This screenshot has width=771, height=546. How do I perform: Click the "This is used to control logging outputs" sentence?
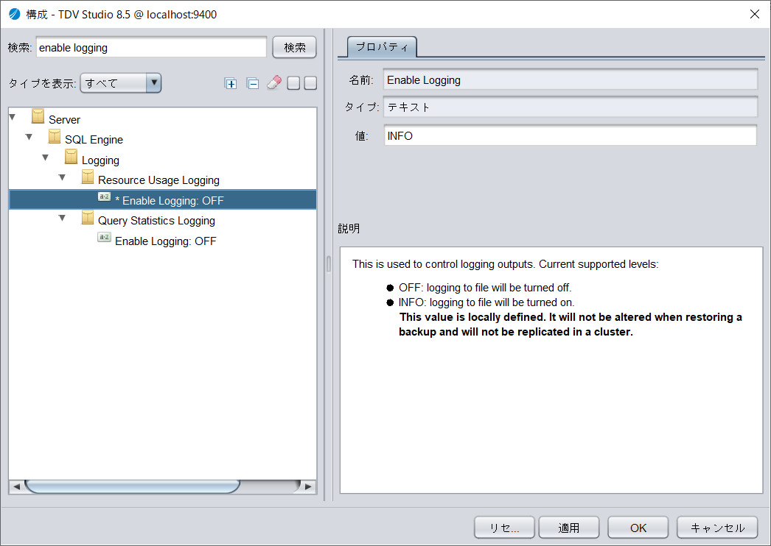[x=506, y=264]
